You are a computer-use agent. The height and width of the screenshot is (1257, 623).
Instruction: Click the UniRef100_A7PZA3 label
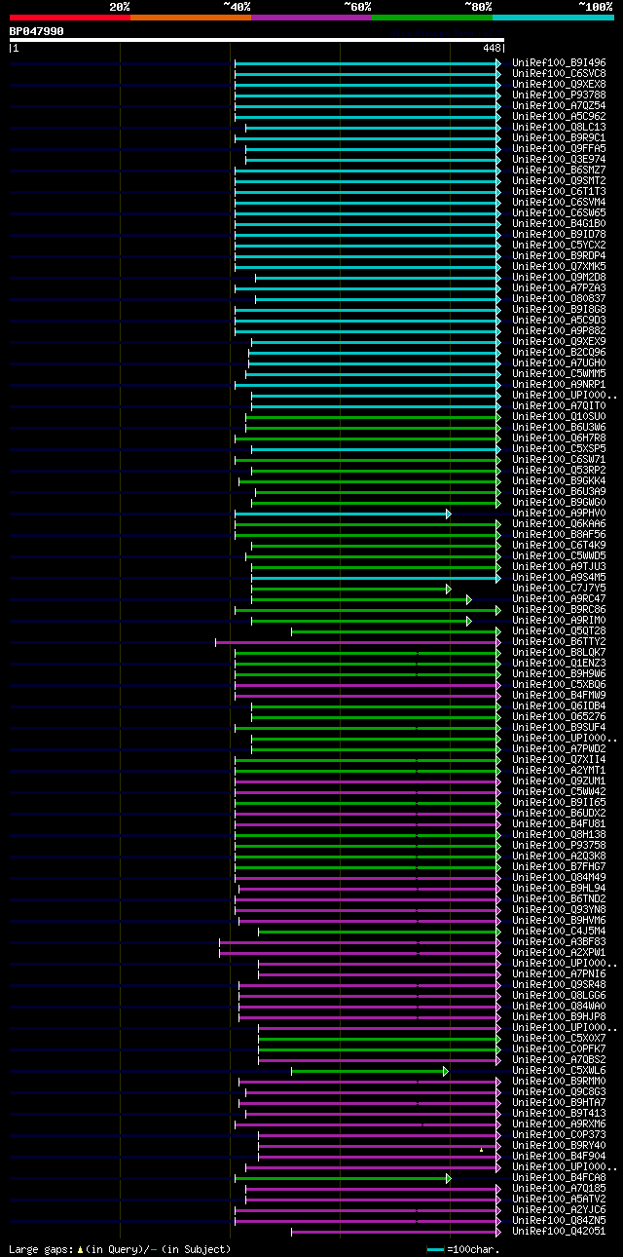pos(559,287)
